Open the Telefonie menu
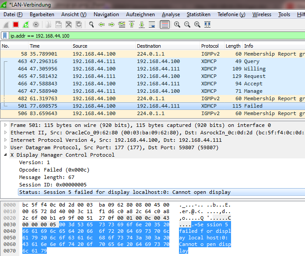This screenshot has height=256, width=305. click(x=231, y=14)
